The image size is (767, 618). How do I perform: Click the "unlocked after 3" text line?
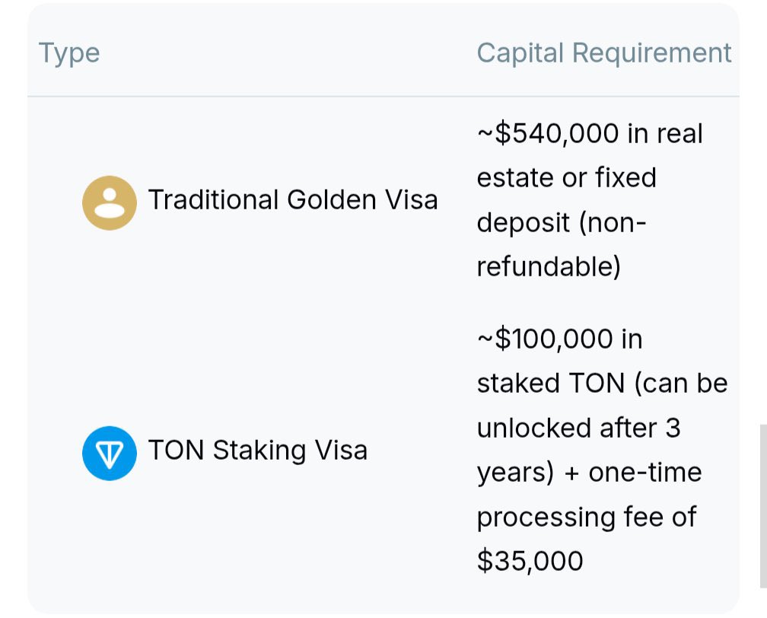[578, 428]
